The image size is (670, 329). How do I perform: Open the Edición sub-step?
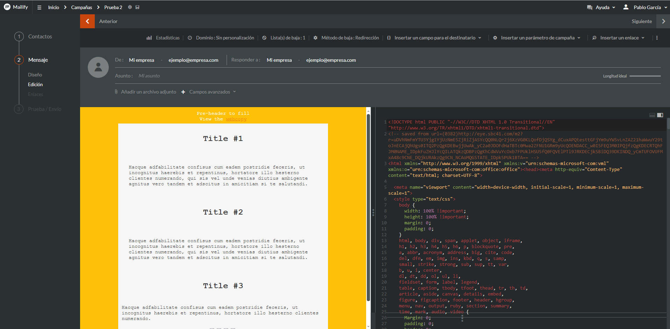(35, 84)
